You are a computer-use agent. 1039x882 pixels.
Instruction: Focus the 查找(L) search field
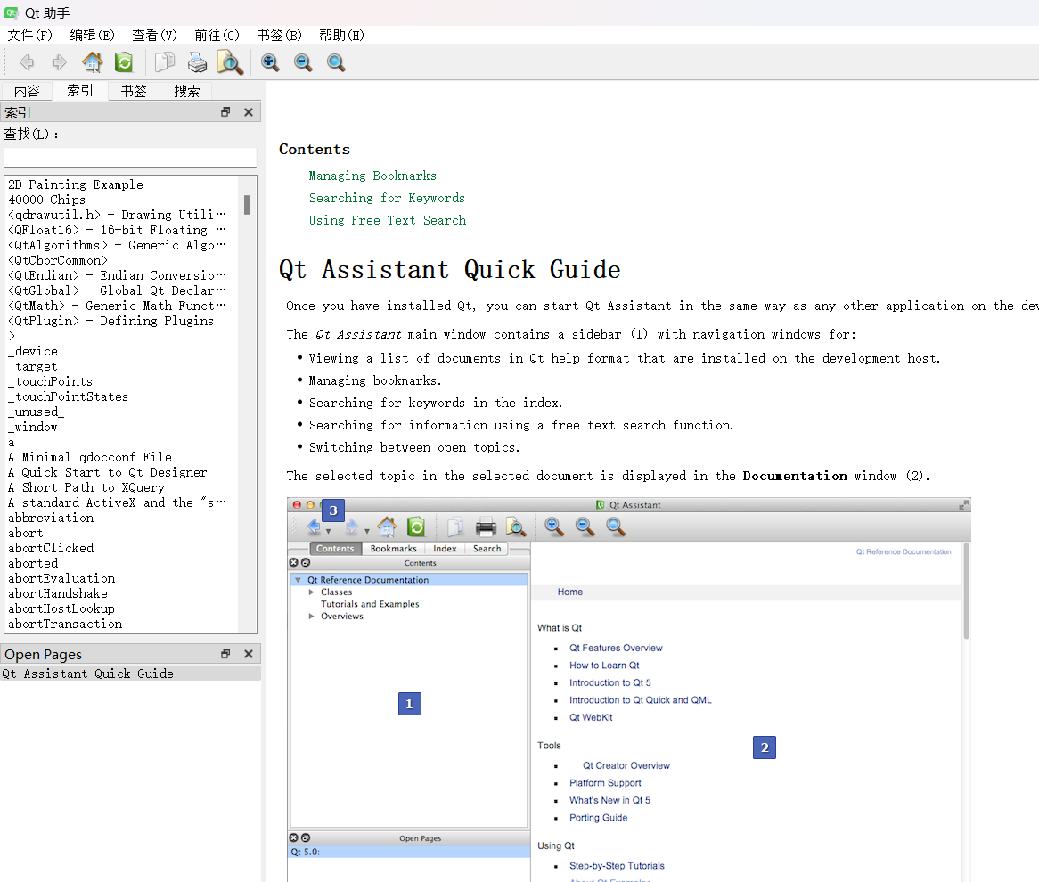130,158
